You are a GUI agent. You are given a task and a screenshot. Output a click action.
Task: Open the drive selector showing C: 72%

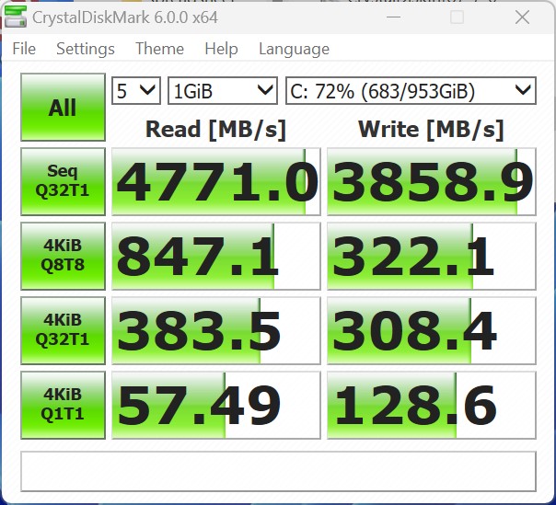[x=410, y=90]
